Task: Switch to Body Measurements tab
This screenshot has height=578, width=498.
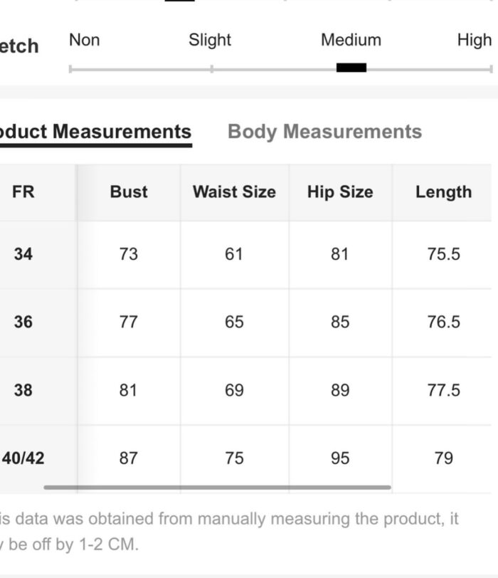Action: coord(324,132)
